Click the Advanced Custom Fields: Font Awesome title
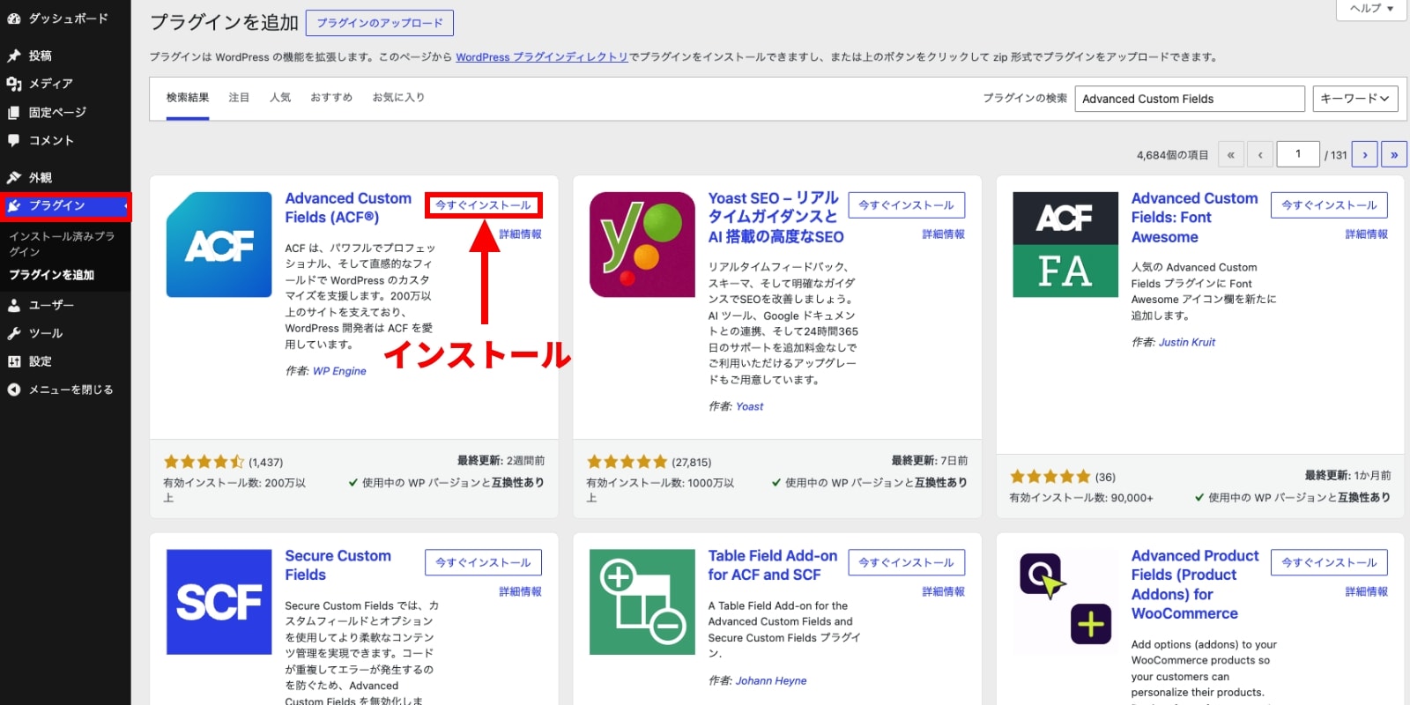This screenshot has height=705, width=1410. pos(1194,218)
